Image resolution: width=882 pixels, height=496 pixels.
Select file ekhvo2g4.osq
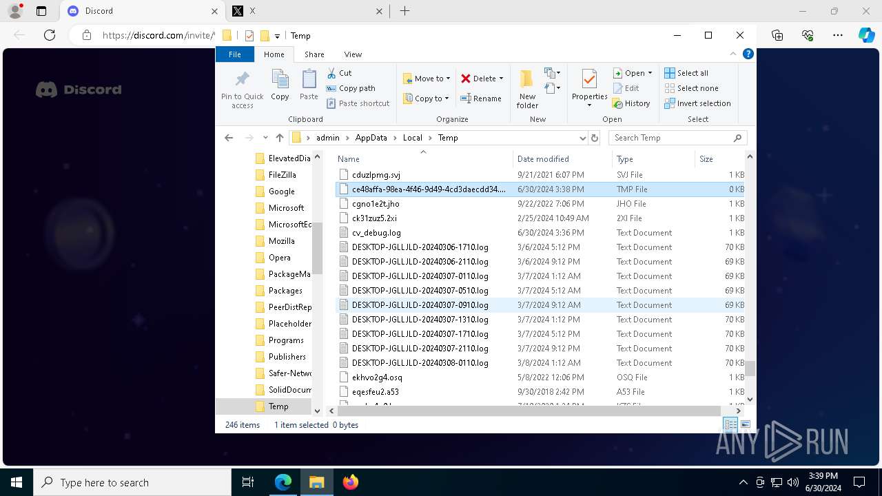tap(540, 378)
